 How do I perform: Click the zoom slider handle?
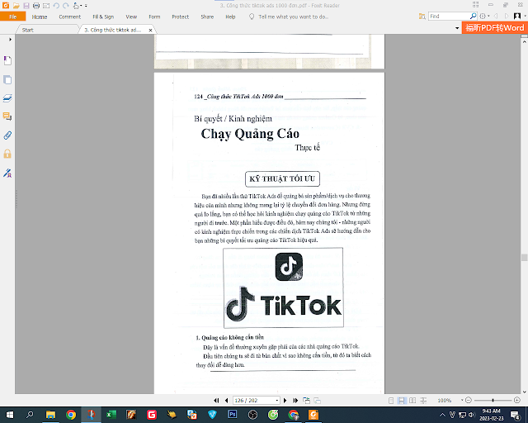tap(493, 401)
